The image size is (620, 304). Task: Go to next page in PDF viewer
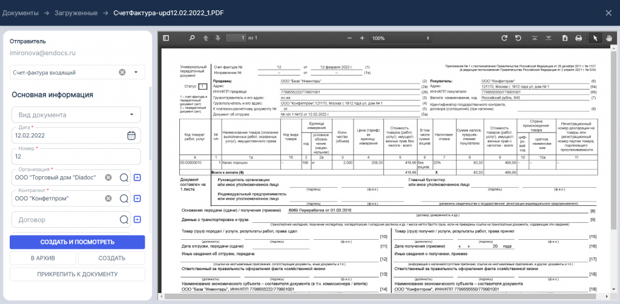(217, 38)
